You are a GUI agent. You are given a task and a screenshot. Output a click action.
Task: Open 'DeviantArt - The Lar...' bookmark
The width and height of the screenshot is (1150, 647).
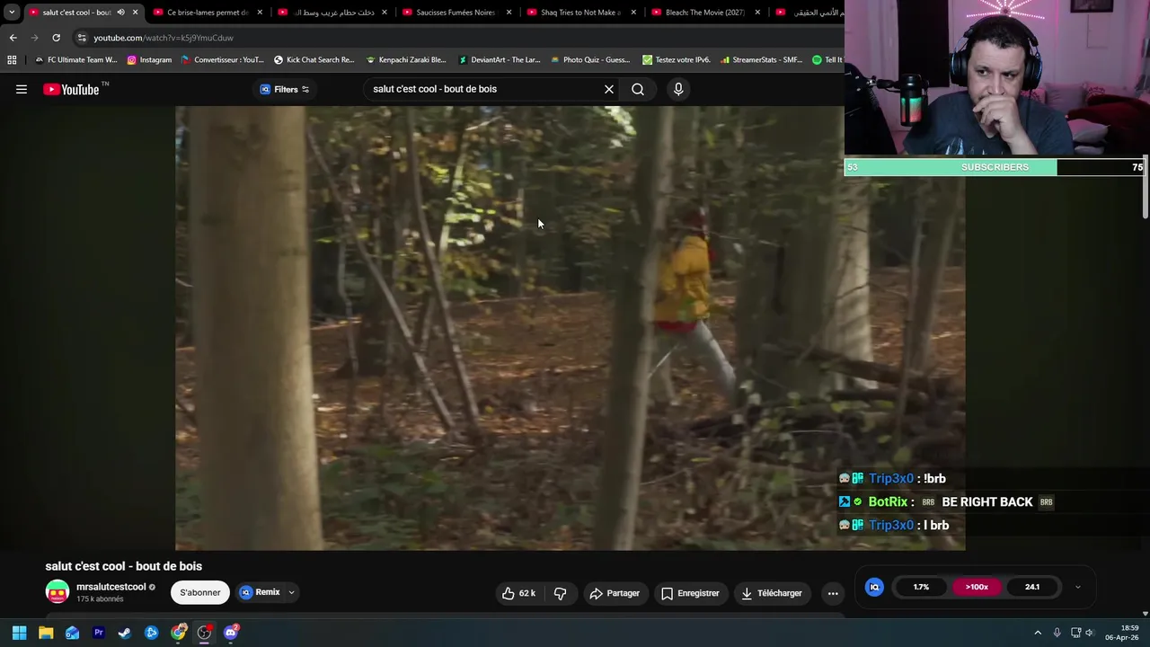pos(500,60)
